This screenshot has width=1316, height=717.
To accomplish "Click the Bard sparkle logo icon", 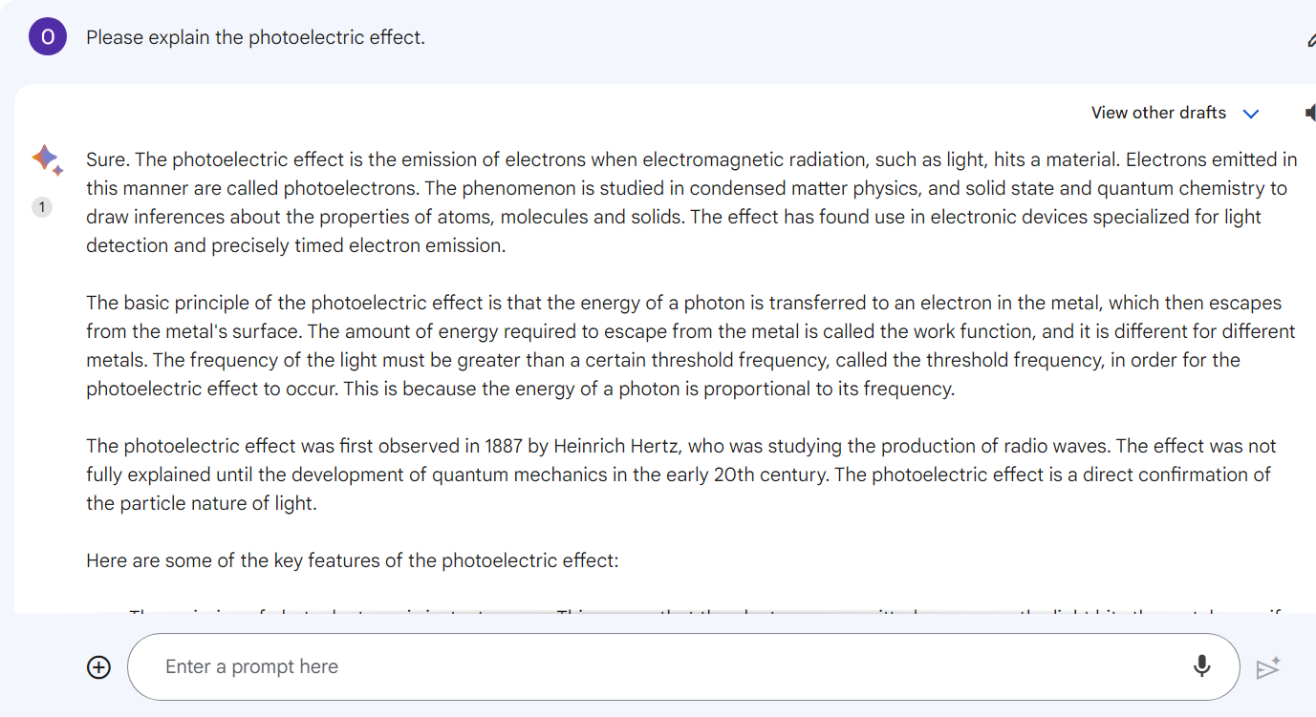I will coord(47,159).
